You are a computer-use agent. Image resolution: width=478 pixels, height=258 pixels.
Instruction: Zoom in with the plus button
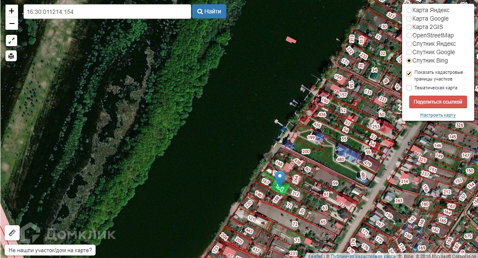tap(12, 11)
